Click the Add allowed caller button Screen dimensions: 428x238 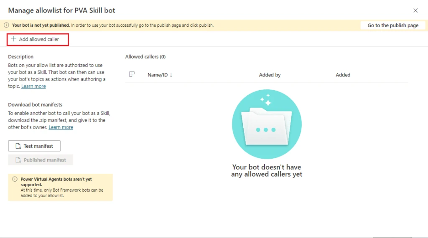click(x=38, y=40)
